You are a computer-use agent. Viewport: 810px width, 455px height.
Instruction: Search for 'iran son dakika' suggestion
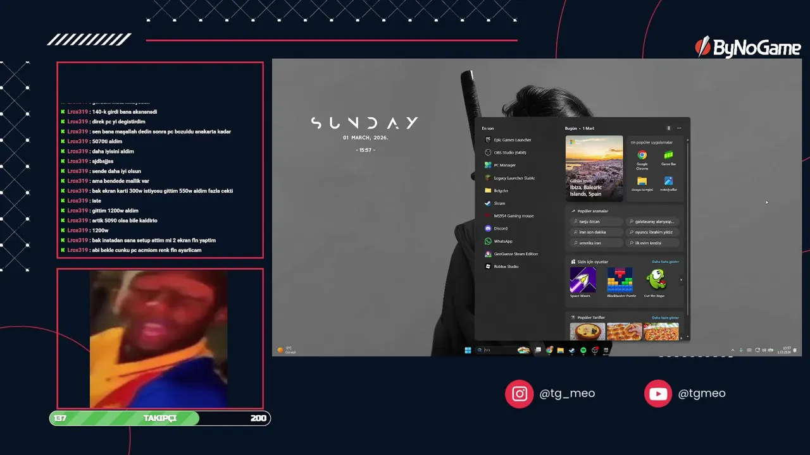point(596,232)
